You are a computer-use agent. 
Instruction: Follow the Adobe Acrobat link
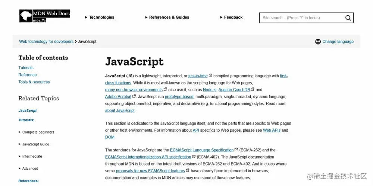118,97
